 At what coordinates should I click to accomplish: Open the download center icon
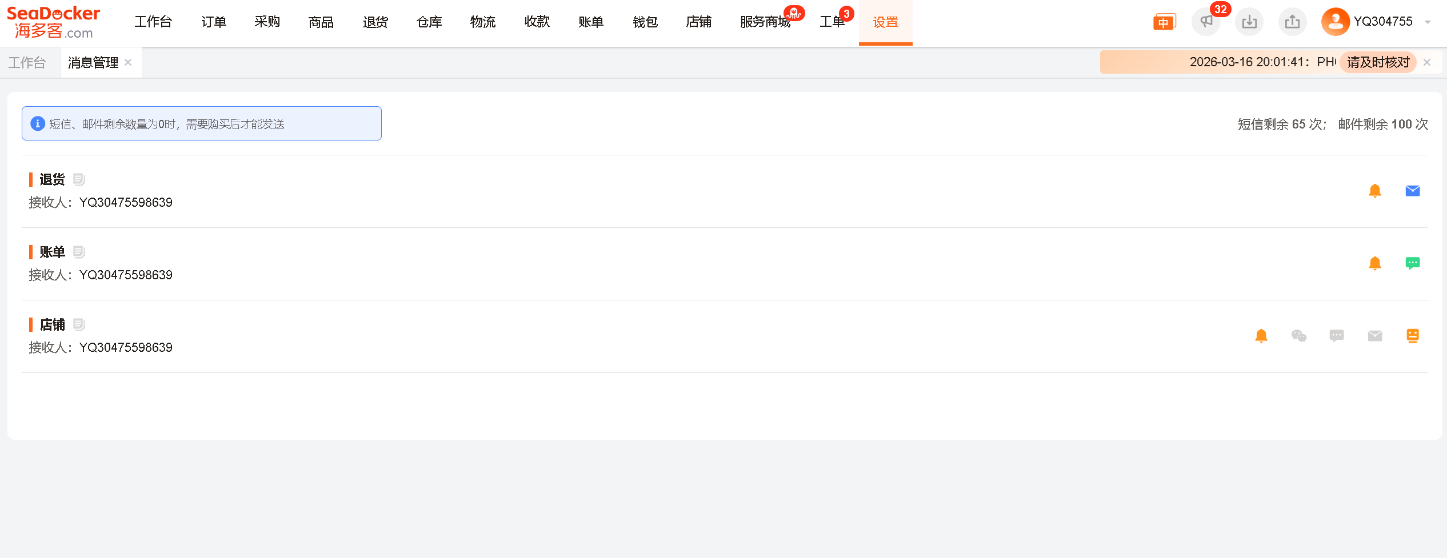pyautogui.click(x=1249, y=22)
